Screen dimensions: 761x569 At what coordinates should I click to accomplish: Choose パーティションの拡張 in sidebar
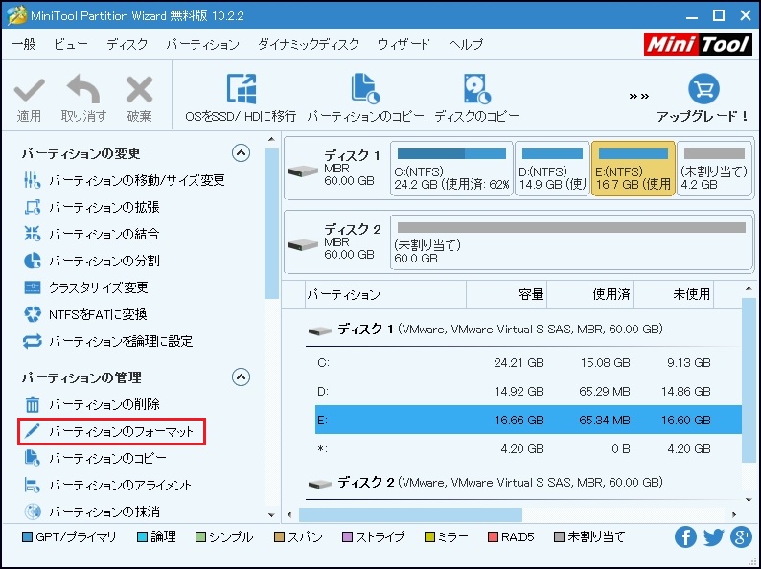point(91,207)
